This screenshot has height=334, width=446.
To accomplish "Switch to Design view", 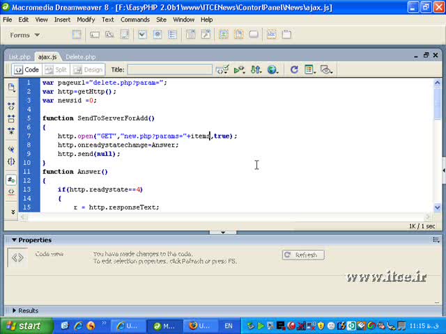I will [88, 70].
